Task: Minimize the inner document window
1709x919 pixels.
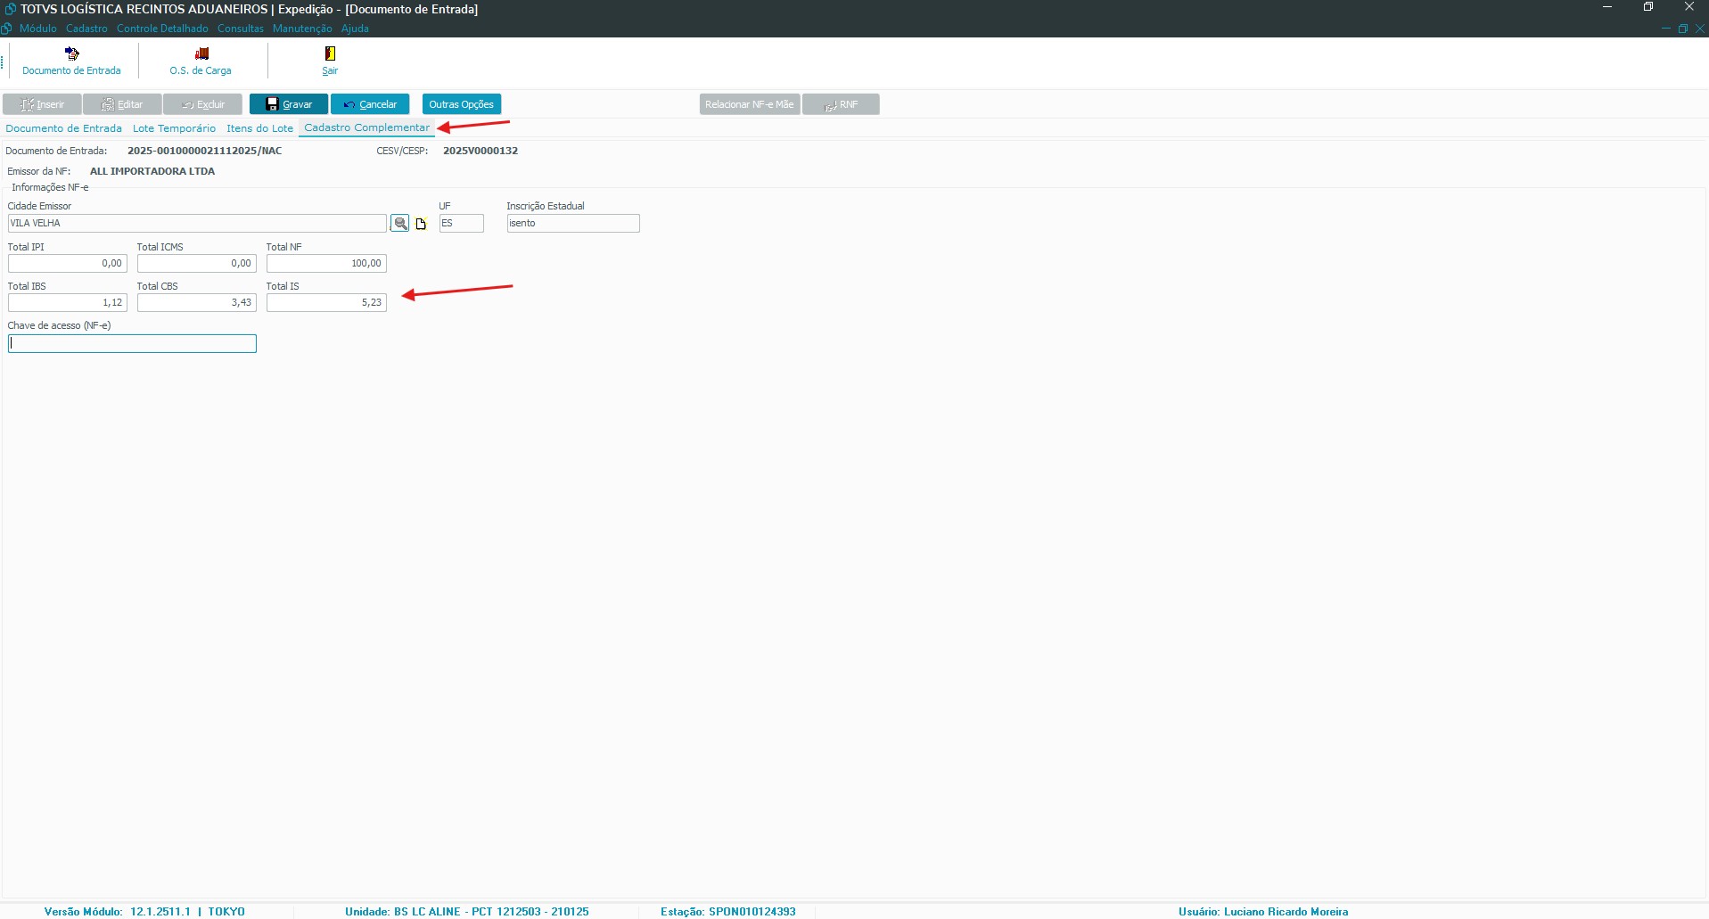Action: (x=1665, y=29)
